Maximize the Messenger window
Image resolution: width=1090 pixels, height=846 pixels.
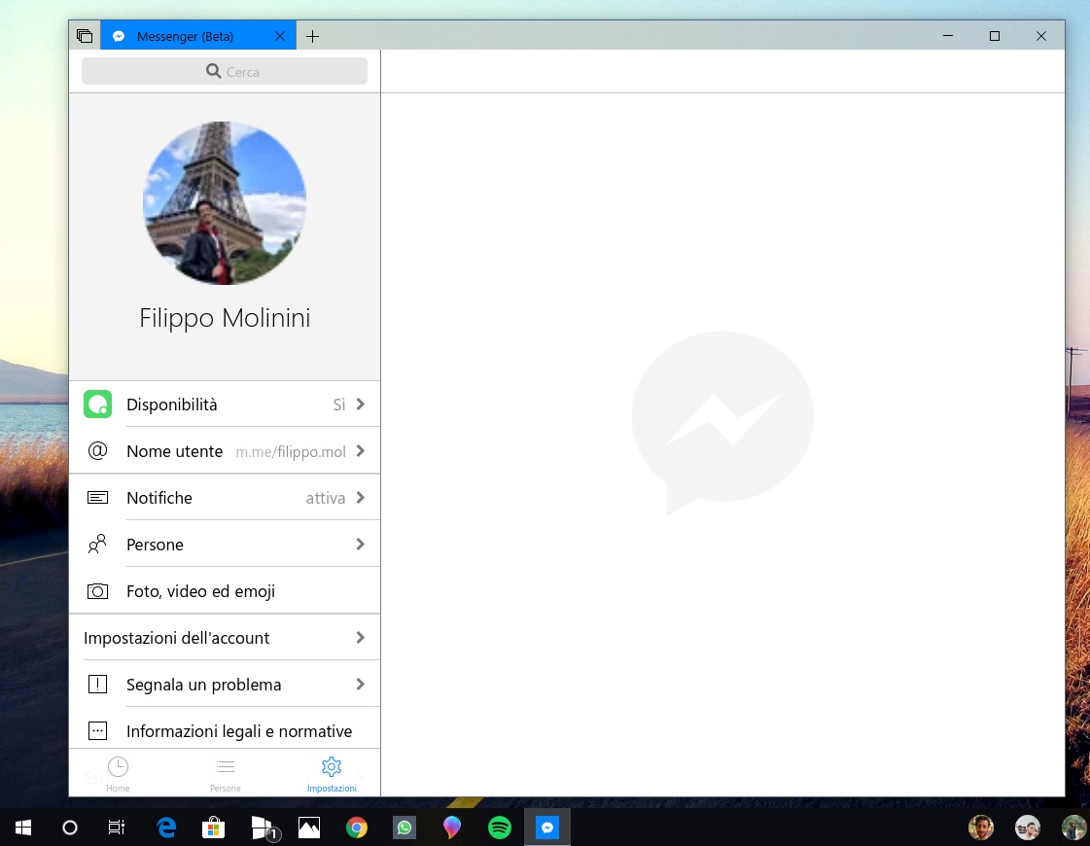pyautogui.click(x=994, y=35)
